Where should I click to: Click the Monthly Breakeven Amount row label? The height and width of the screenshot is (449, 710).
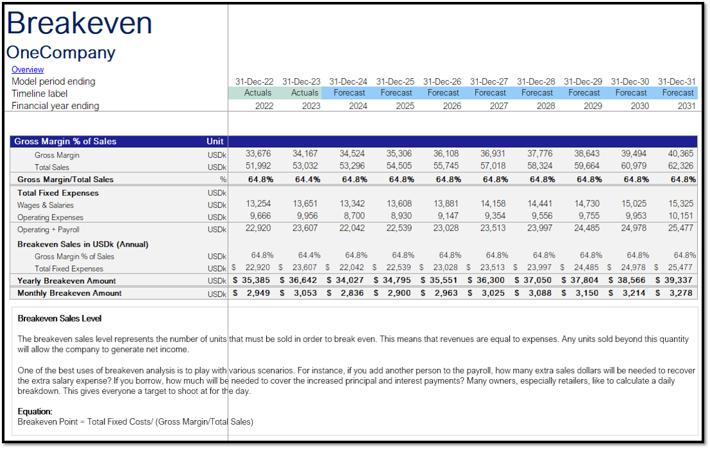69,293
